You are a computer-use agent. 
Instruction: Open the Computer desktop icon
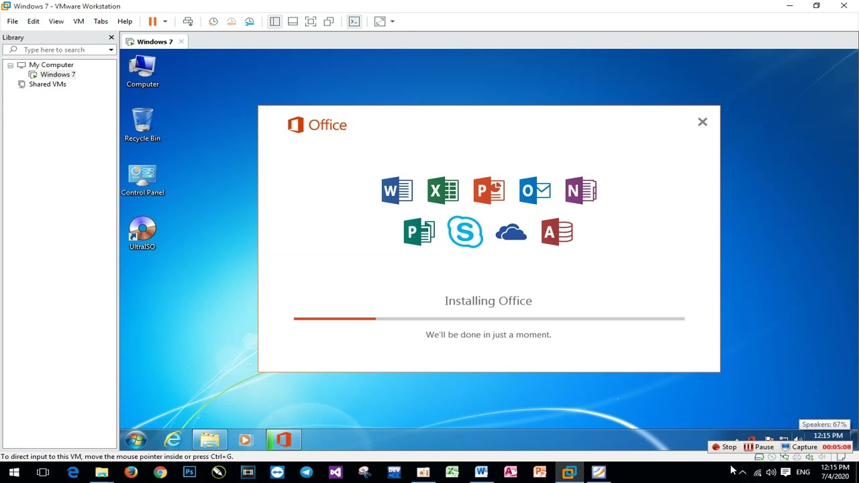(x=142, y=71)
